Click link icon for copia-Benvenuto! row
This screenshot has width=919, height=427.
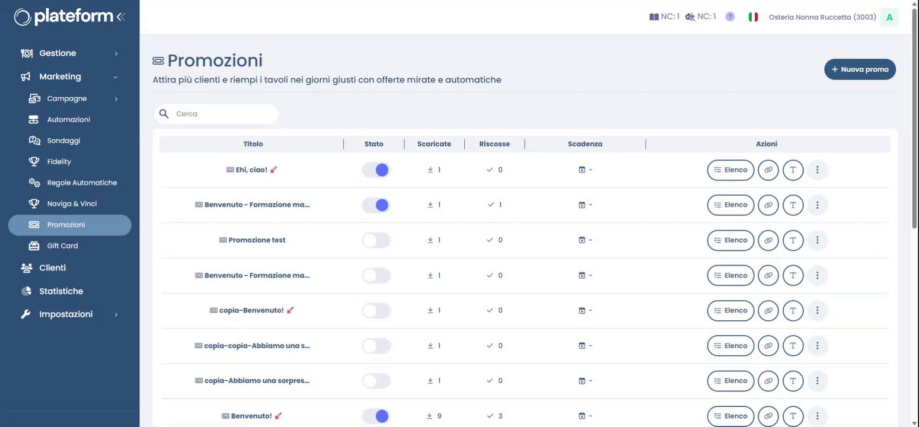(x=768, y=311)
